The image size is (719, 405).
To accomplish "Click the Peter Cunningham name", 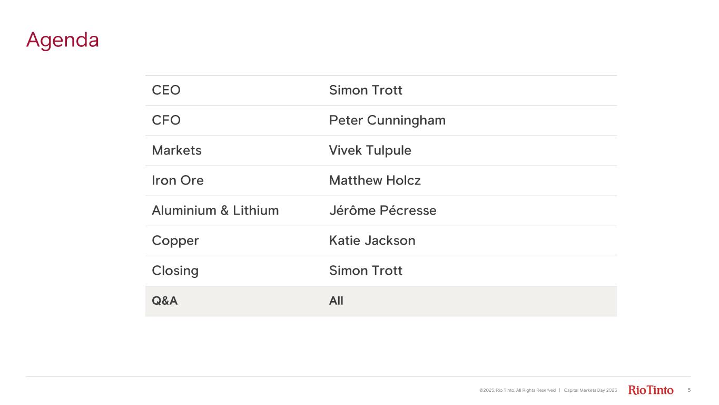I will (387, 120).
